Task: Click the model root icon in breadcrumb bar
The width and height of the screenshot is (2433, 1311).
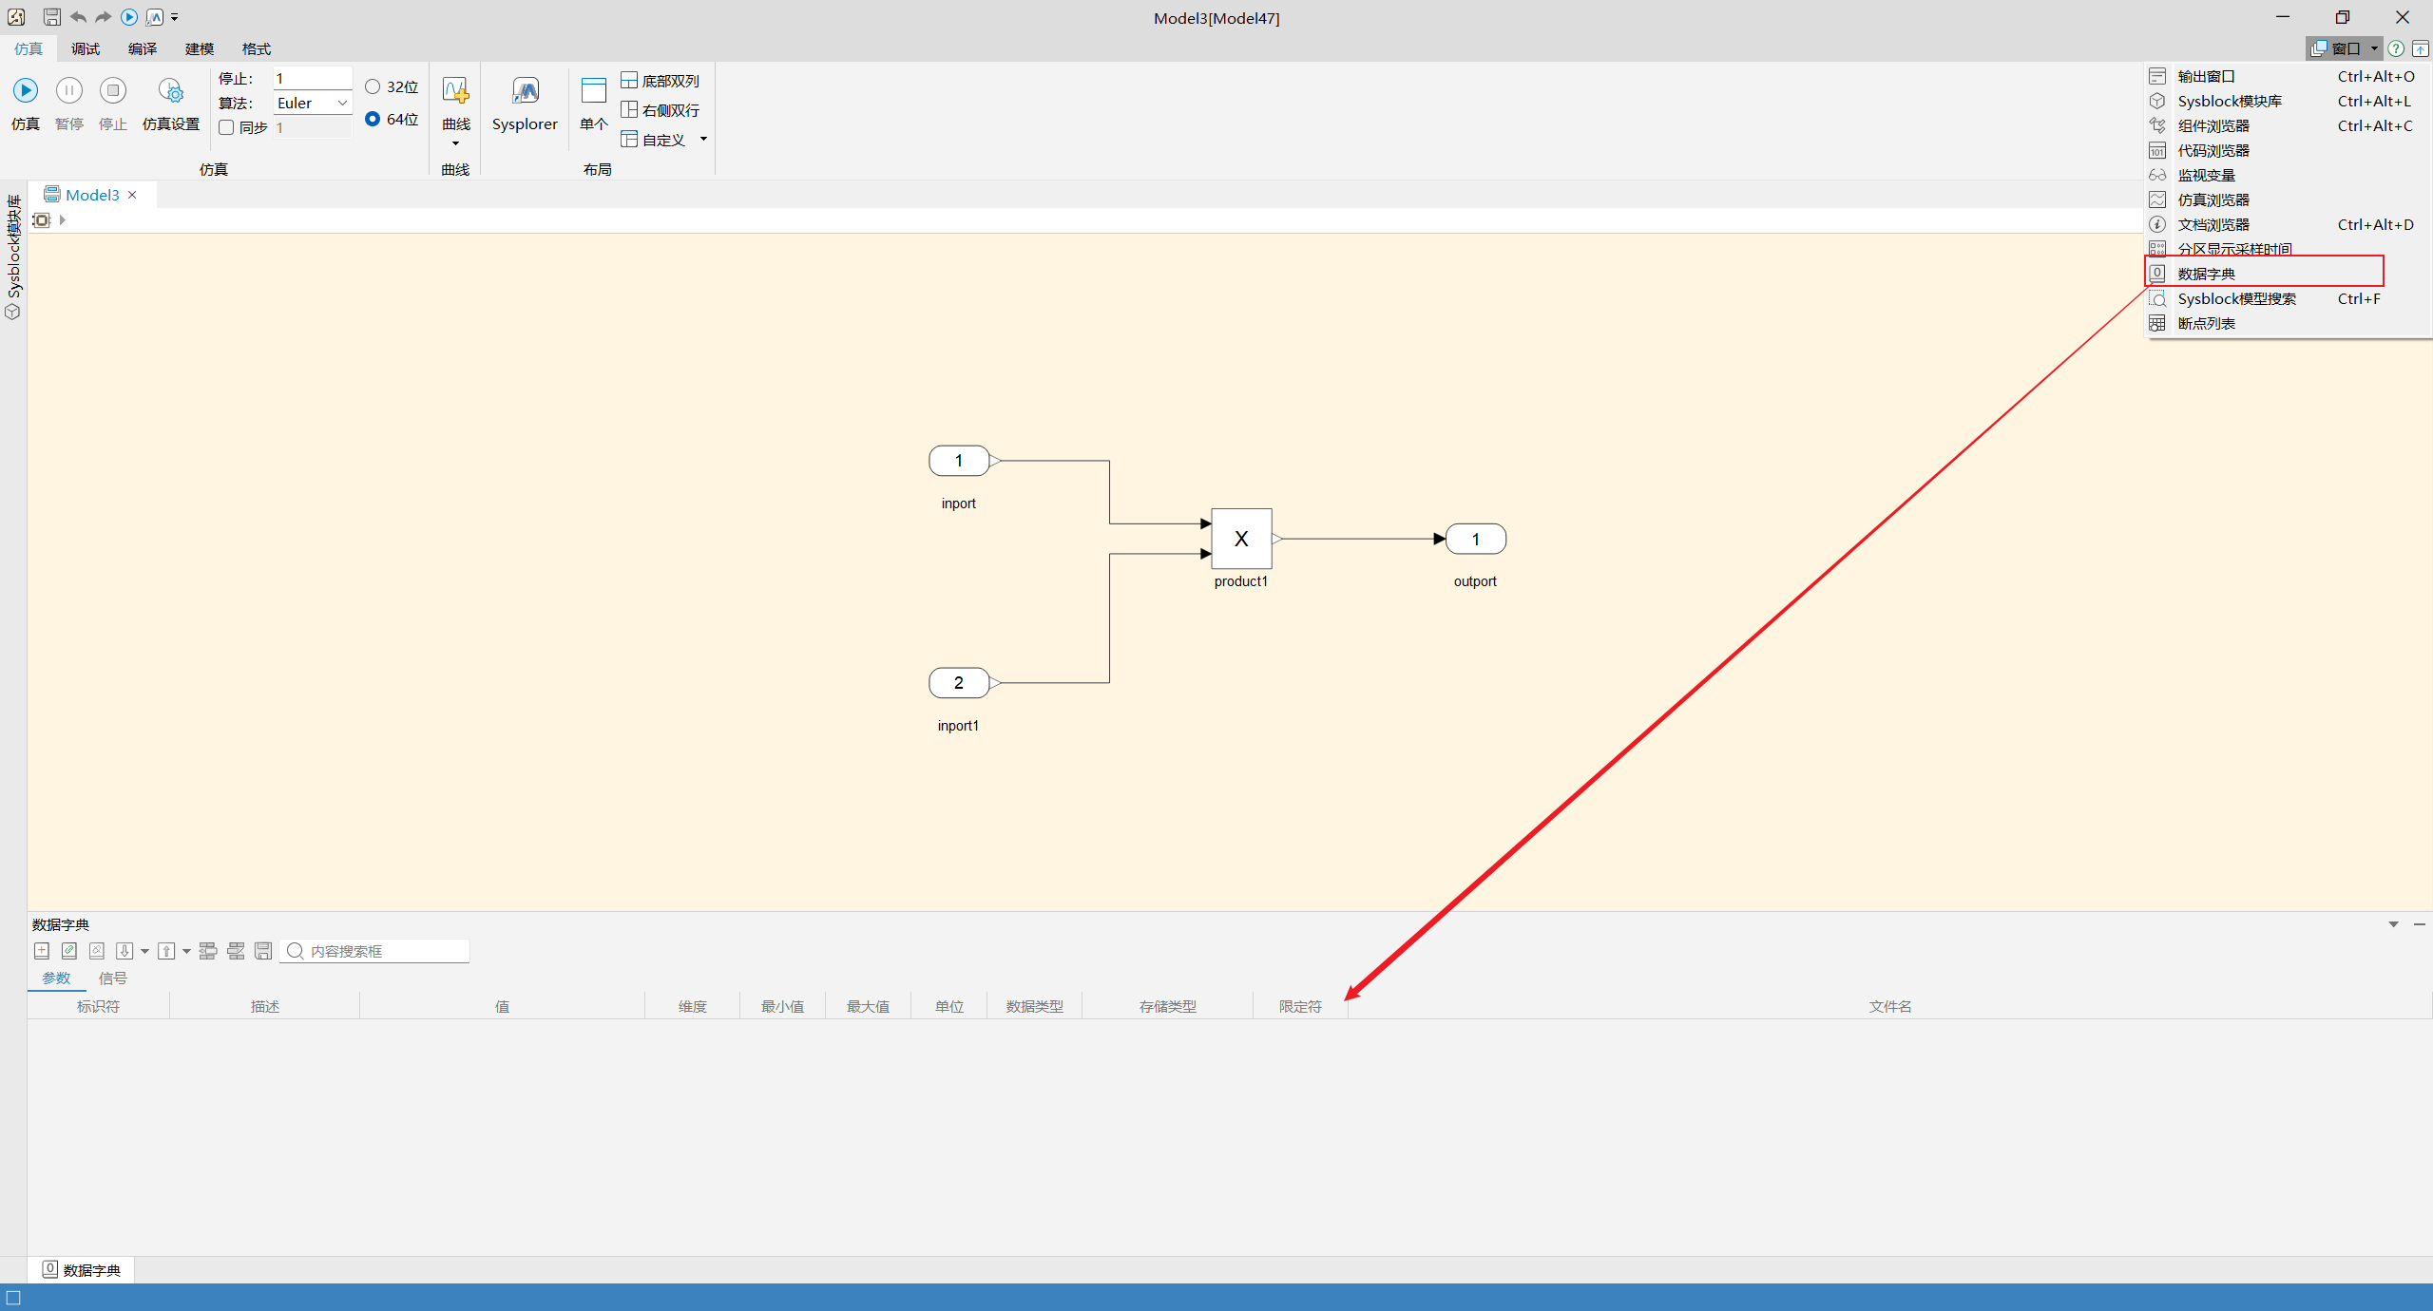Action: [x=41, y=219]
